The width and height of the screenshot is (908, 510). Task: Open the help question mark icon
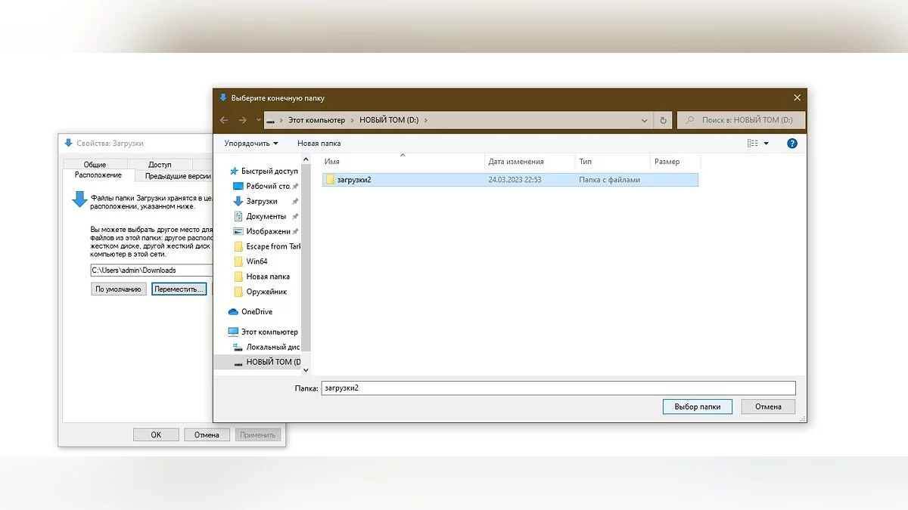click(x=792, y=144)
